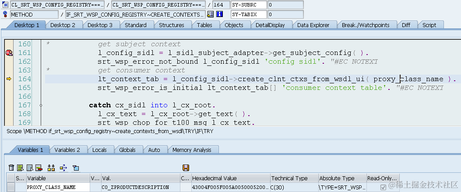Toggle the Read-Only checkbox for PROXY_CLASS_NAME

coord(383,187)
